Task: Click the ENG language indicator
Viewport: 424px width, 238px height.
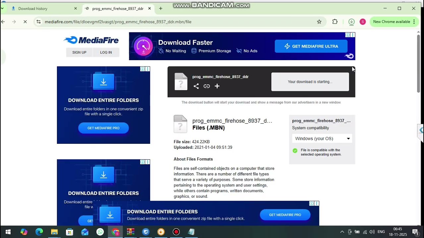Action: (381, 232)
